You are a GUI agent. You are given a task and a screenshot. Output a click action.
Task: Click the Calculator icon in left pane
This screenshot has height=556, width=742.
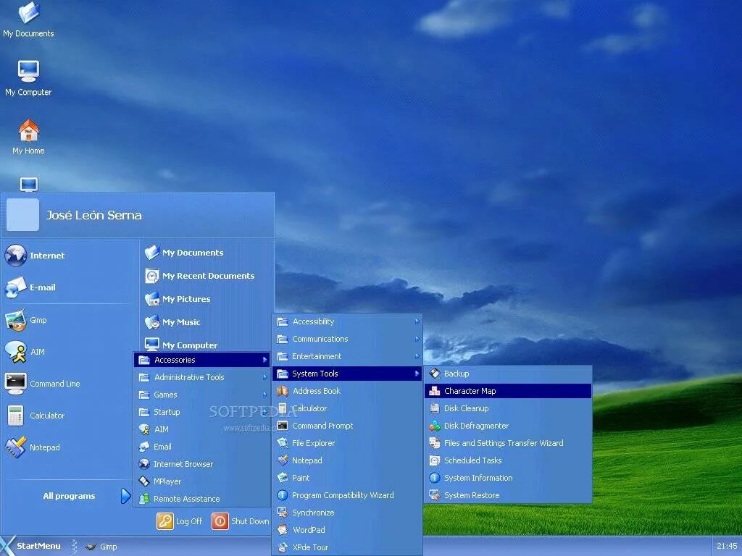(x=16, y=416)
